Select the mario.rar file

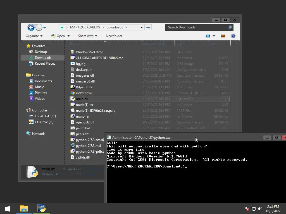(80, 116)
